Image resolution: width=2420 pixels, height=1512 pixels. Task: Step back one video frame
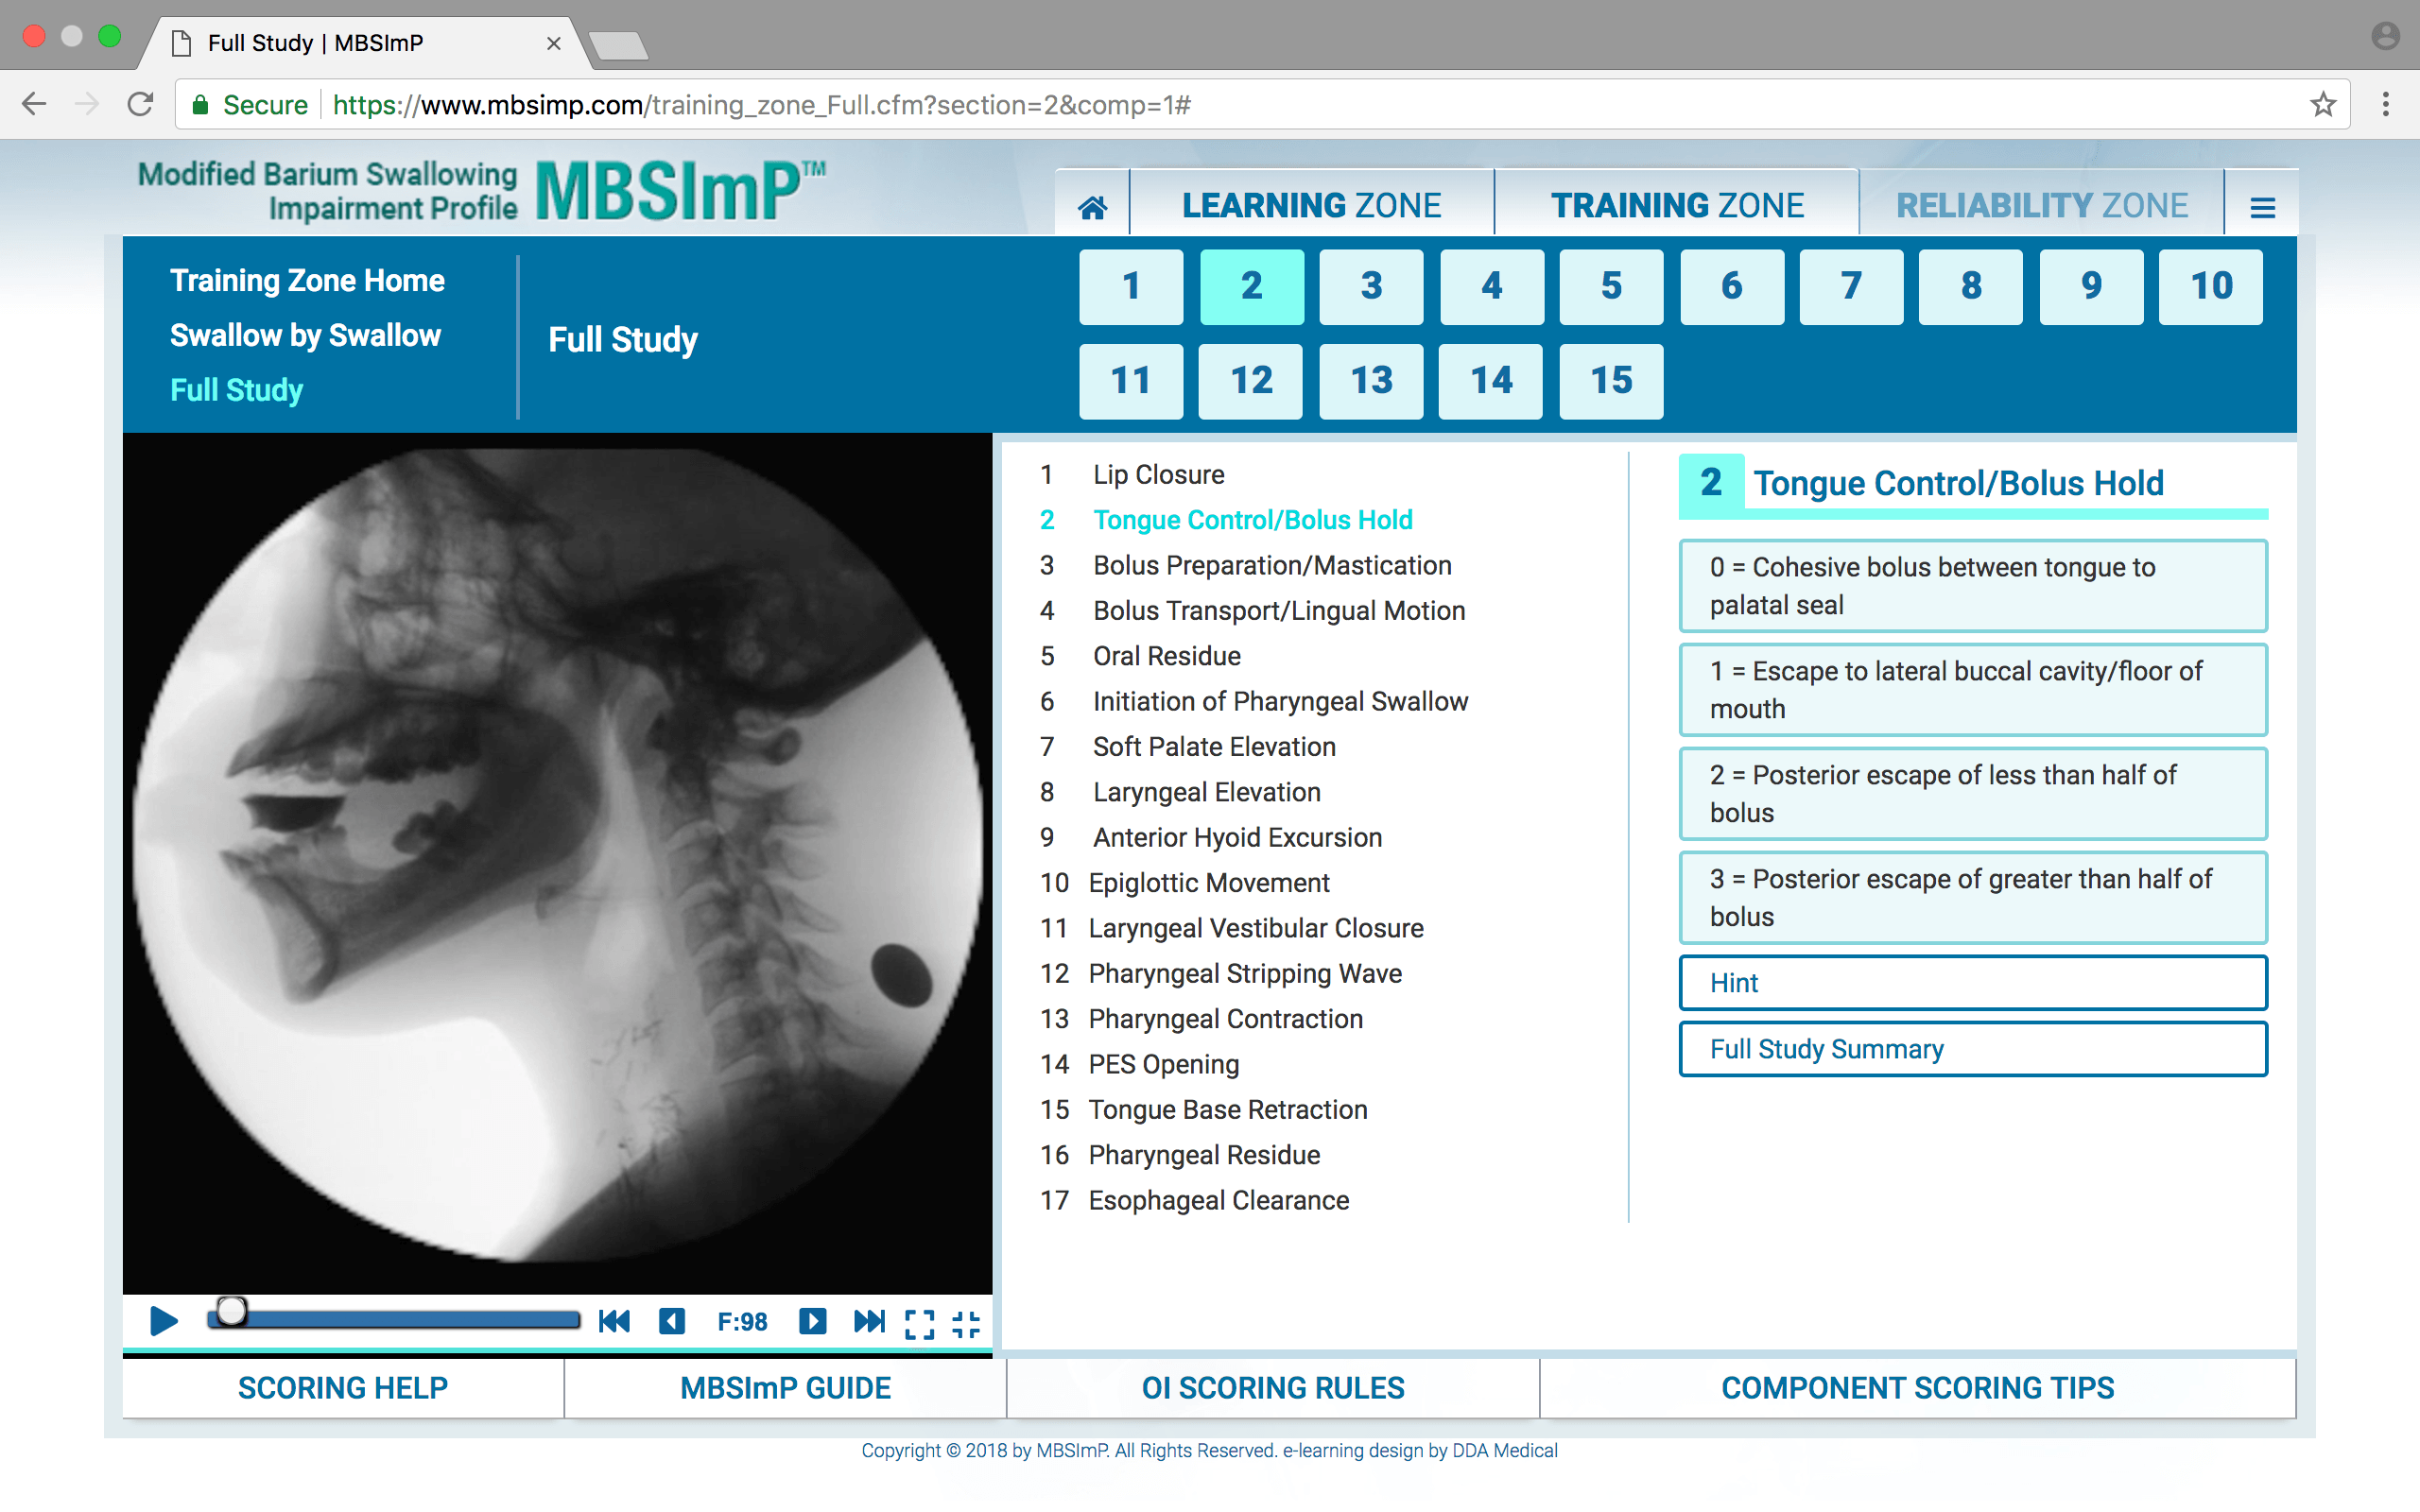(672, 1322)
